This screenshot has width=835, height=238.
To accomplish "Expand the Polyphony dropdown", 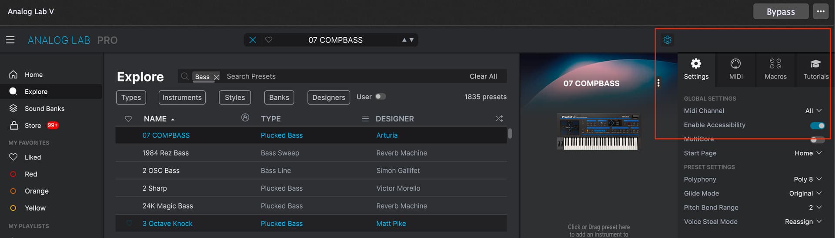I will (x=807, y=179).
